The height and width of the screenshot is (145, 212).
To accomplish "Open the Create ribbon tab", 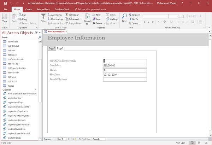I will pyautogui.click(x=29, y=9).
